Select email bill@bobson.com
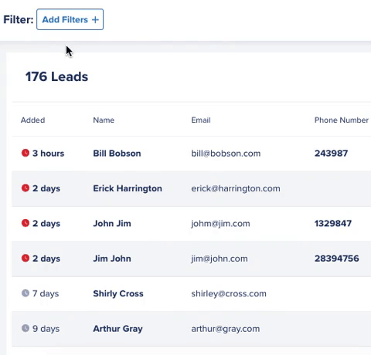The height and width of the screenshot is (355, 371). coord(226,154)
